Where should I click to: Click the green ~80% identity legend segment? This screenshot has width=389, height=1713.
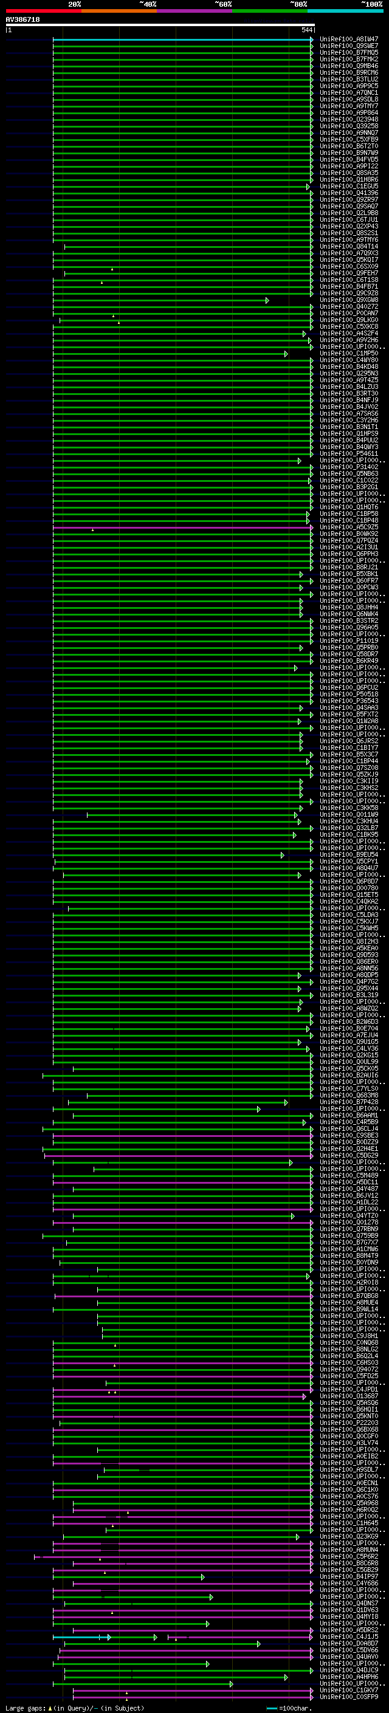(270, 12)
